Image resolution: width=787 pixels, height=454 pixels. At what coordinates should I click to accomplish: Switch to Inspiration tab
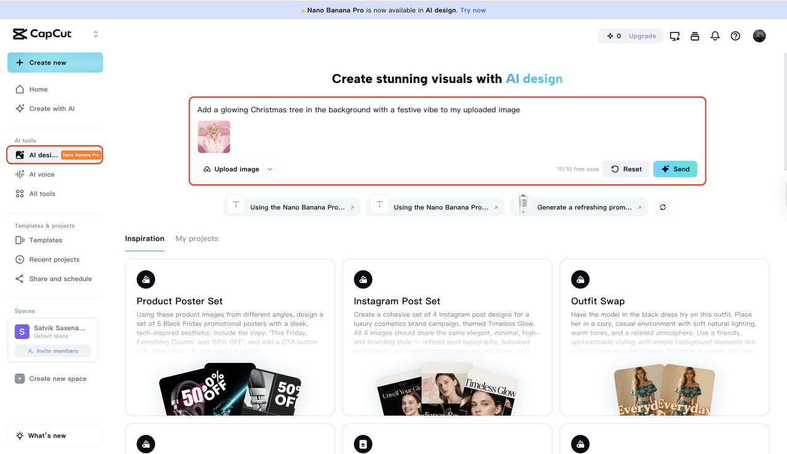click(144, 239)
